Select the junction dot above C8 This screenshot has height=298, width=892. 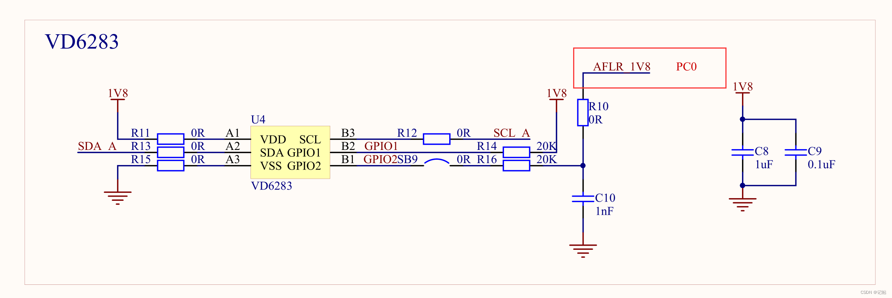pos(742,119)
